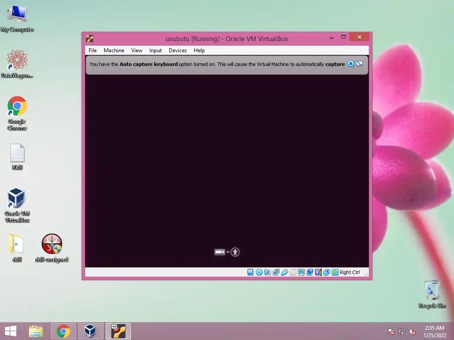
Task: Open File Explorer from the taskbar
Action: click(x=36, y=331)
